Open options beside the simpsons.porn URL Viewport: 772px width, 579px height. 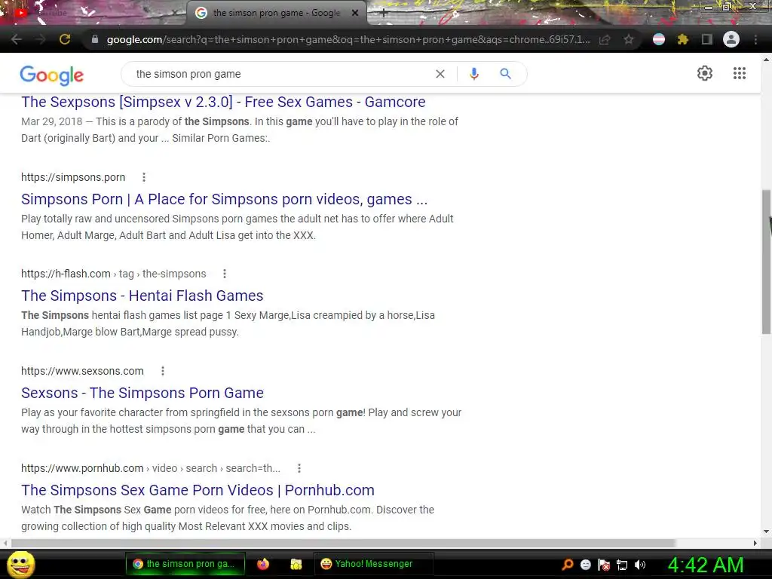(x=144, y=177)
